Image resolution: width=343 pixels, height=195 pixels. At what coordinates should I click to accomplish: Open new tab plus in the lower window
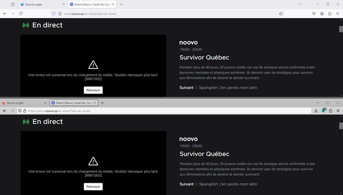(102, 103)
